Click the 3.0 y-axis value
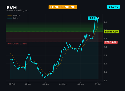The width and height of the screenshot is (125, 91). coord(105,64)
